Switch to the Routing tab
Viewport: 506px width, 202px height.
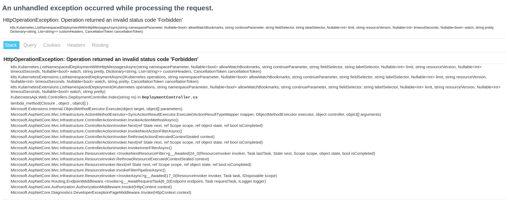(100, 45)
